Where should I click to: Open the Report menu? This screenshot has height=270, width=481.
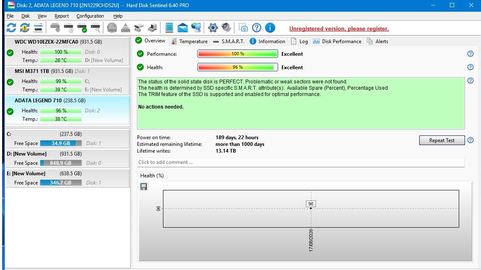point(62,16)
